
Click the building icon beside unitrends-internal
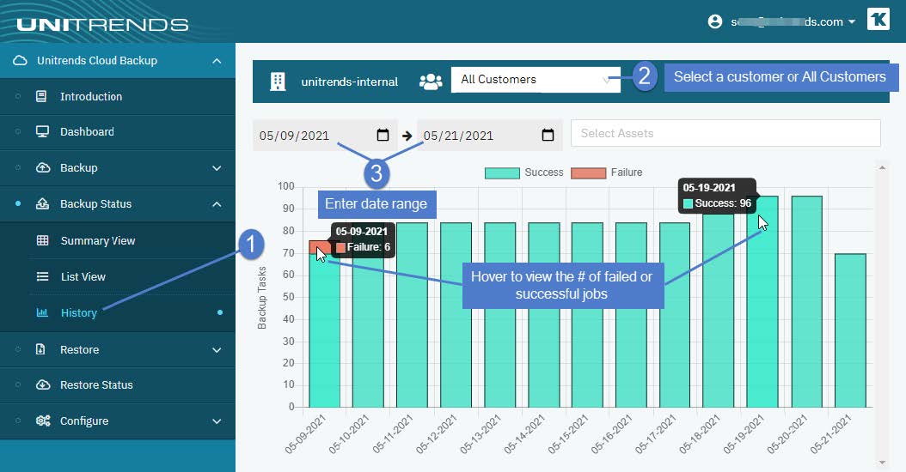click(x=278, y=82)
